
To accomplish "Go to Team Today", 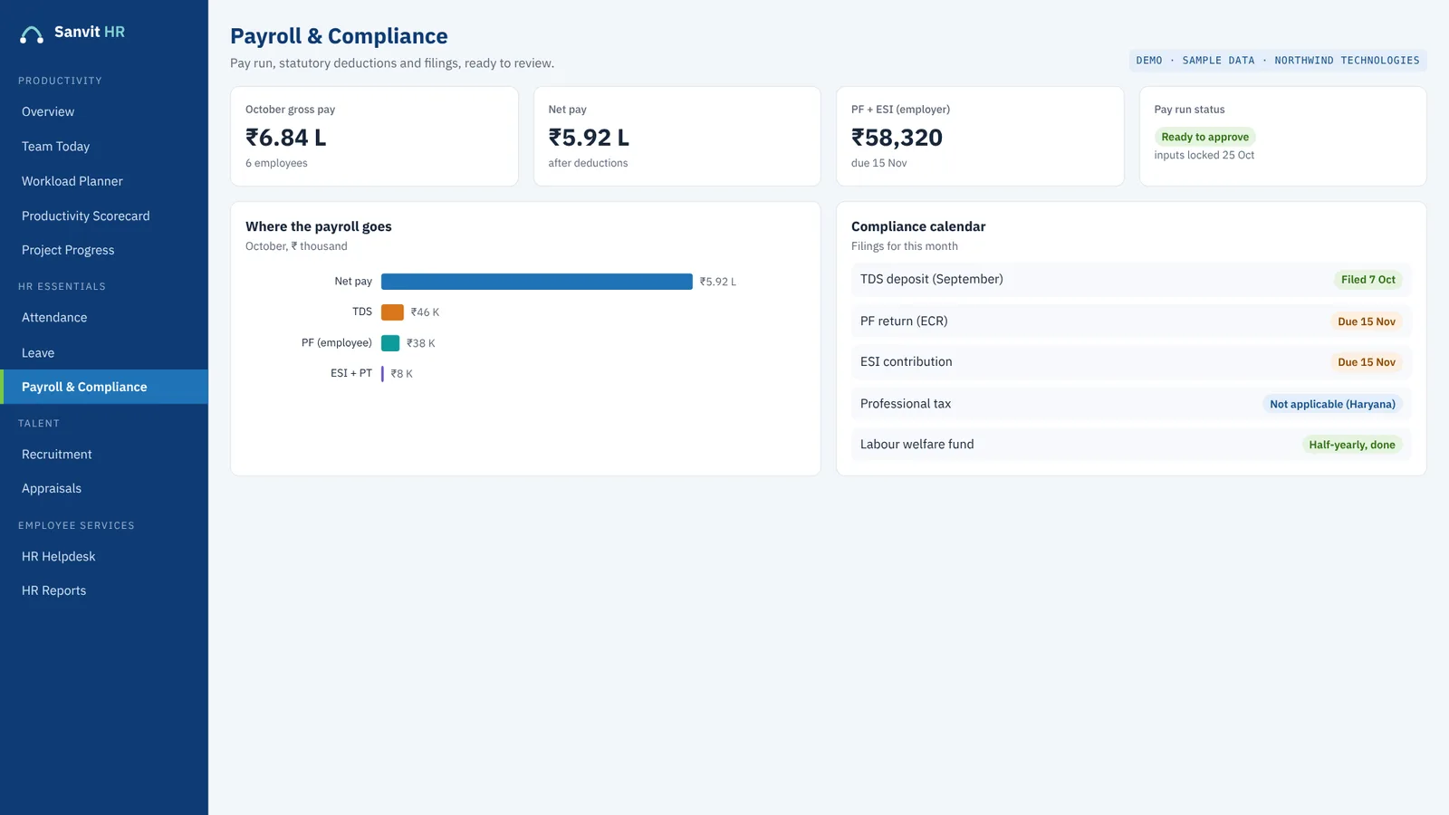I will point(104,147).
